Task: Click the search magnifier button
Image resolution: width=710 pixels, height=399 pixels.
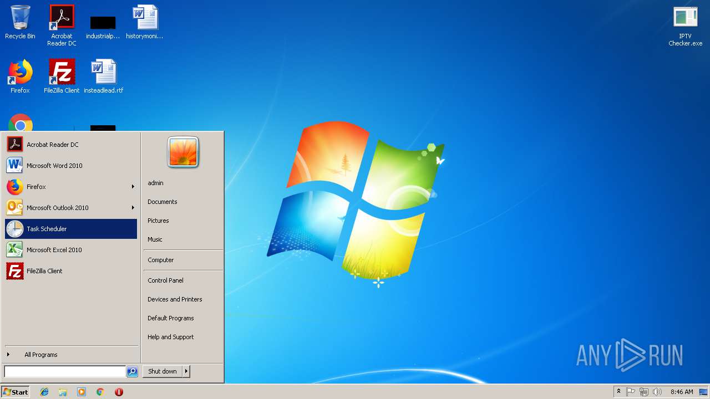Action: pos(132,371)
